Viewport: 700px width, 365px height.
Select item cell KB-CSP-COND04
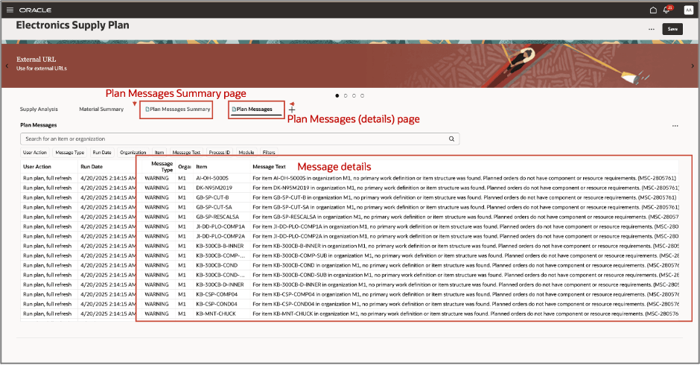click(x=217, y=304)
